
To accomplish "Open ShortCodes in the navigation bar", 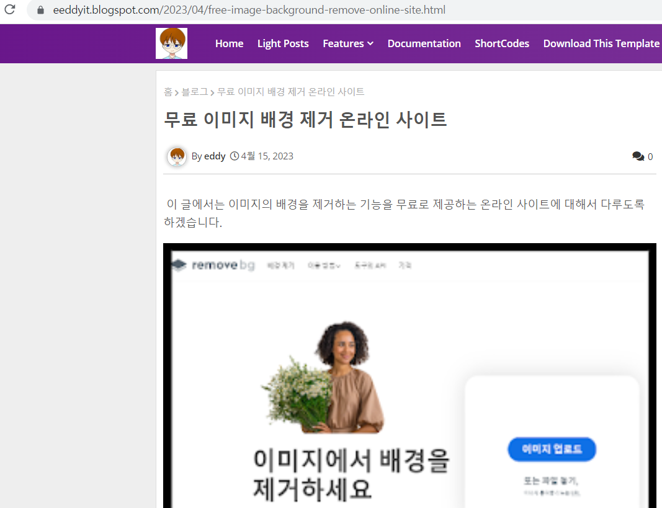I will tap(502, 43).
